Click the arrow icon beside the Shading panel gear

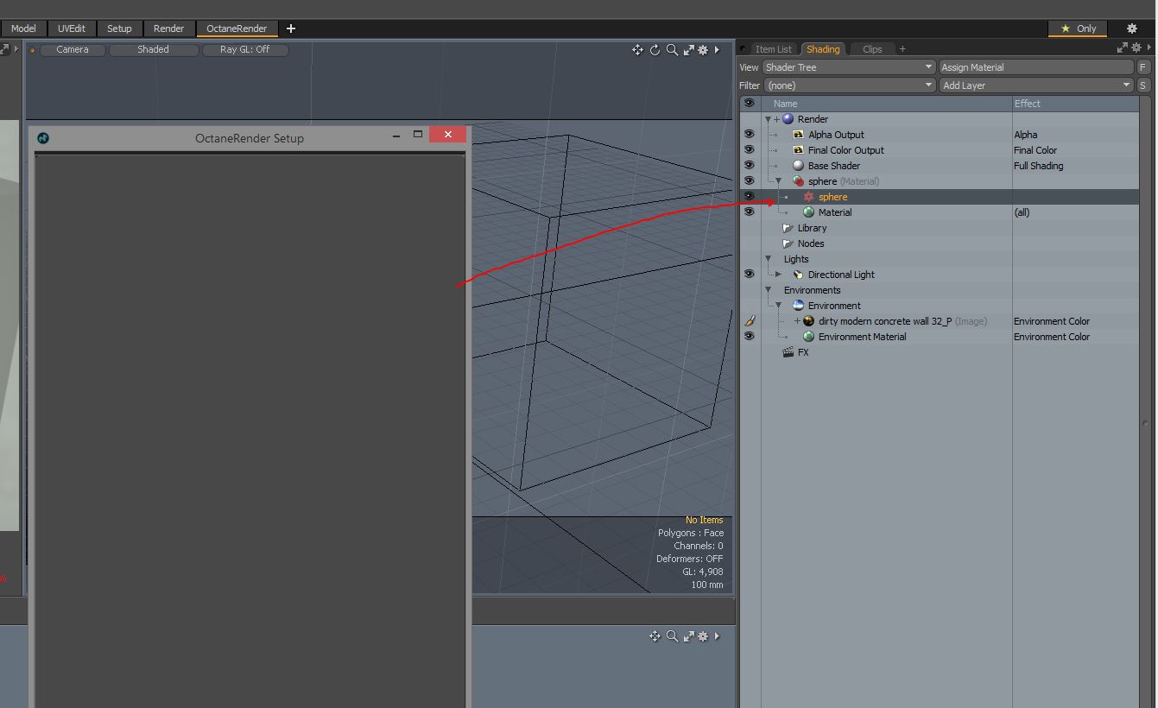click(1150, 48)
